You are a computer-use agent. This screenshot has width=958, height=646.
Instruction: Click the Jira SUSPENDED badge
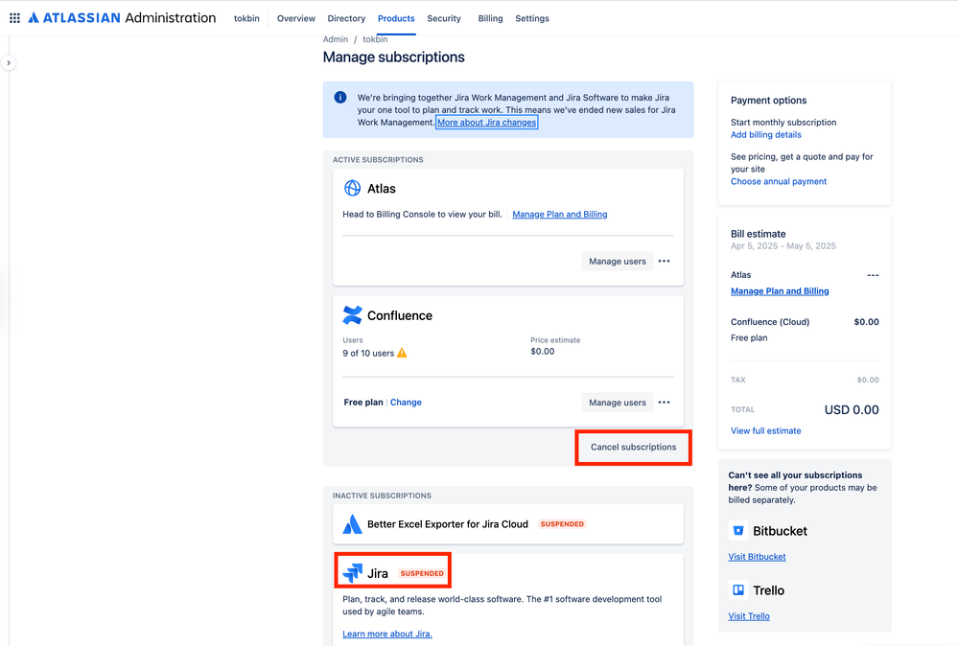point(422,573)
